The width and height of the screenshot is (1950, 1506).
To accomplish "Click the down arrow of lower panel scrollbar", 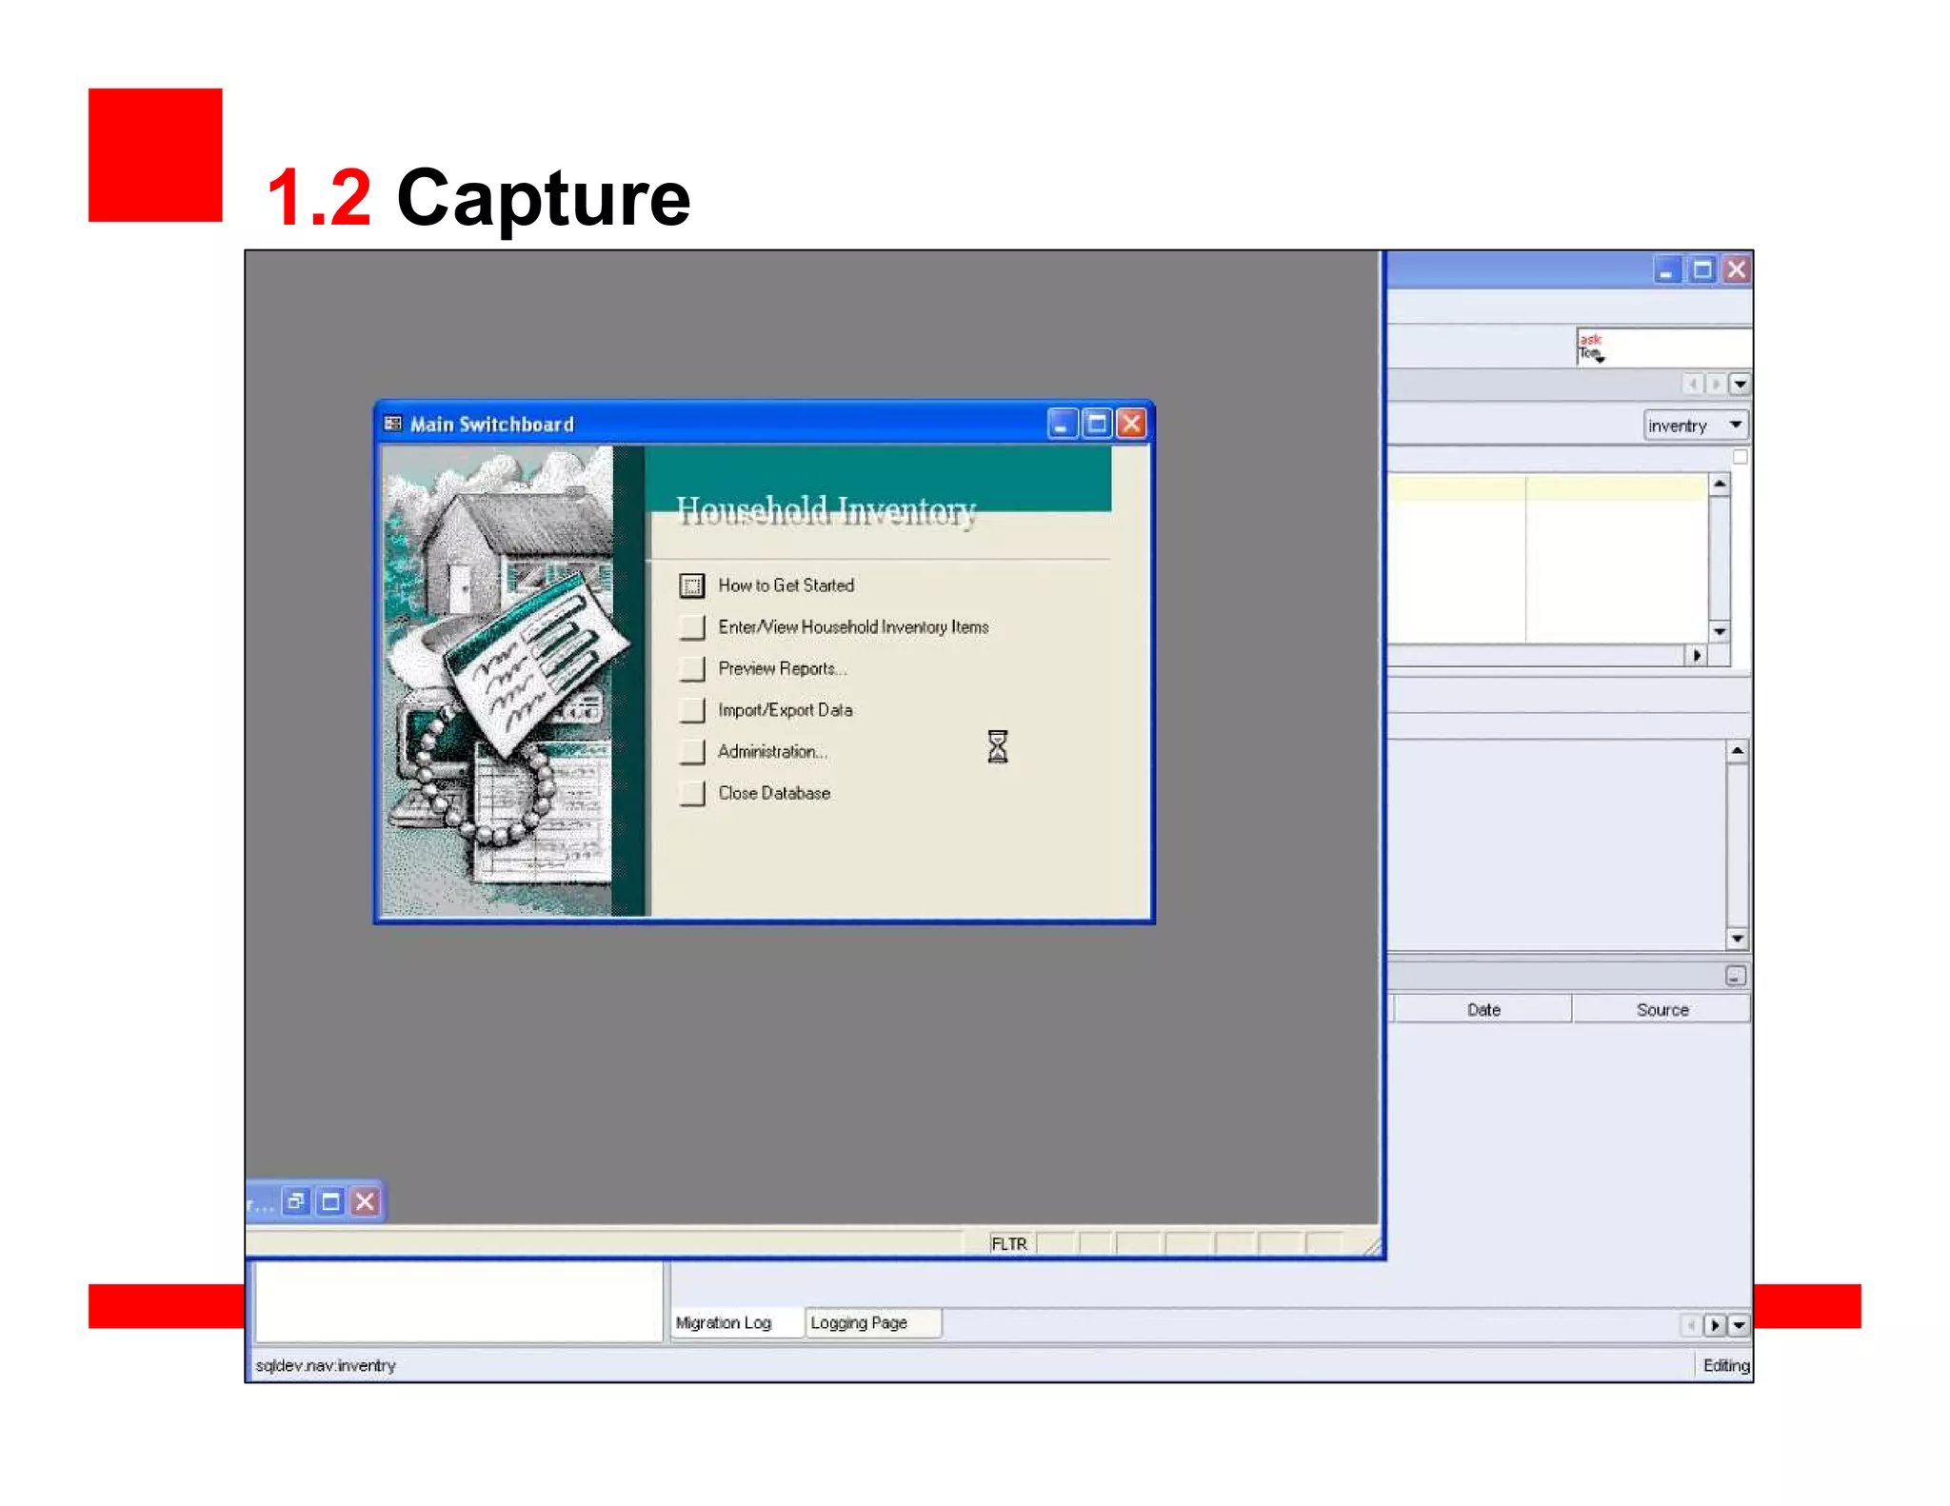I will point(1738,940).
